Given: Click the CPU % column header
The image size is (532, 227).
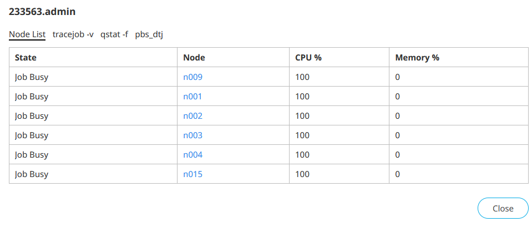Looking at the screenshot, I should point(308,57).
